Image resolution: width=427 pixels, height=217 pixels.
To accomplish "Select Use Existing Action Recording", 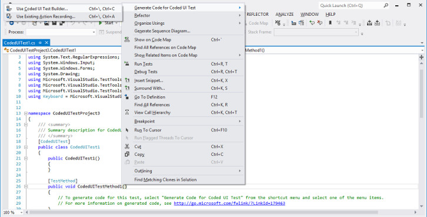I will pos(64,16).
